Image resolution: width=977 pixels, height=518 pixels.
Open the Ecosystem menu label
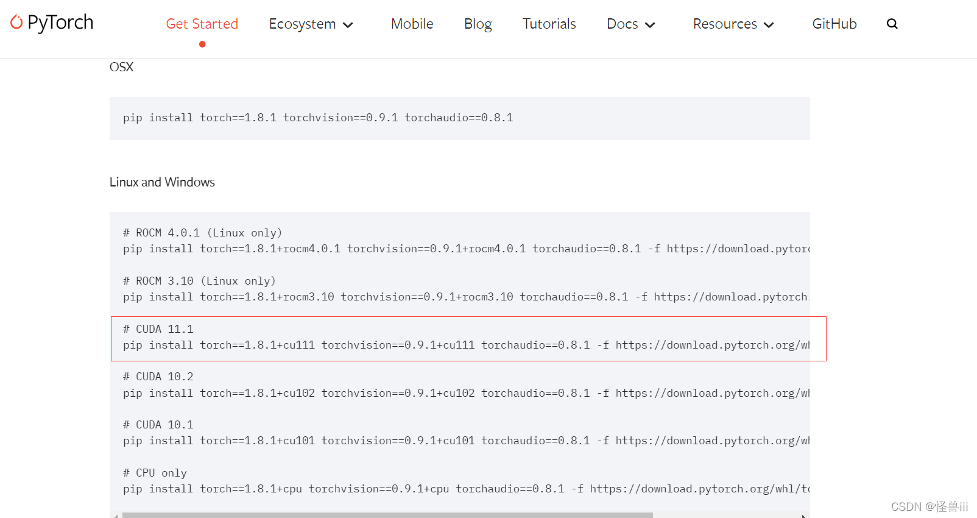303,24
